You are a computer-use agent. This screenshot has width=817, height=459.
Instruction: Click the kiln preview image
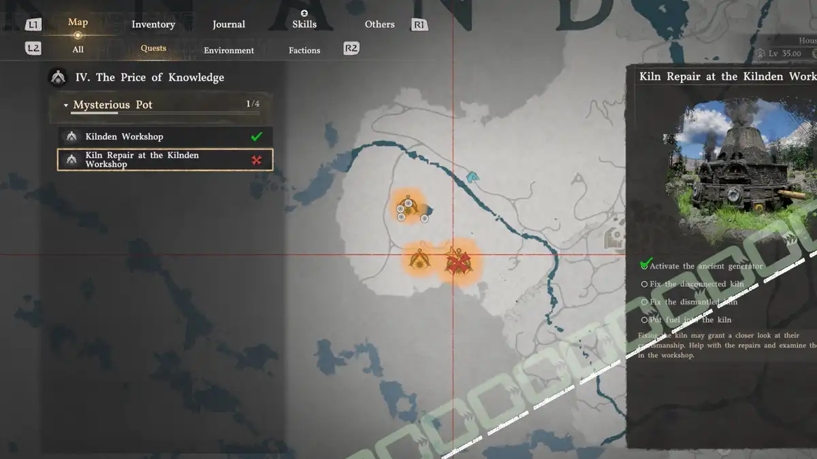point(739,163)
